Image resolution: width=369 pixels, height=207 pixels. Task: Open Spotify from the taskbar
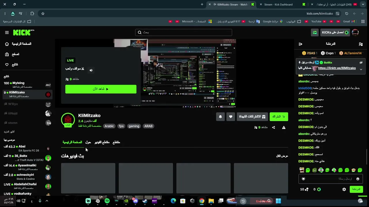click(x=107, y=201)
